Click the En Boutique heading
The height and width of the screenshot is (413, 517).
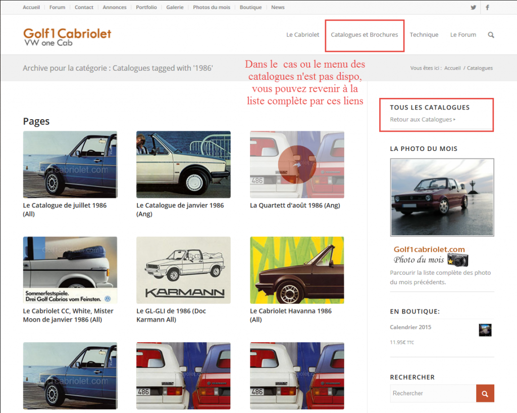415,312
